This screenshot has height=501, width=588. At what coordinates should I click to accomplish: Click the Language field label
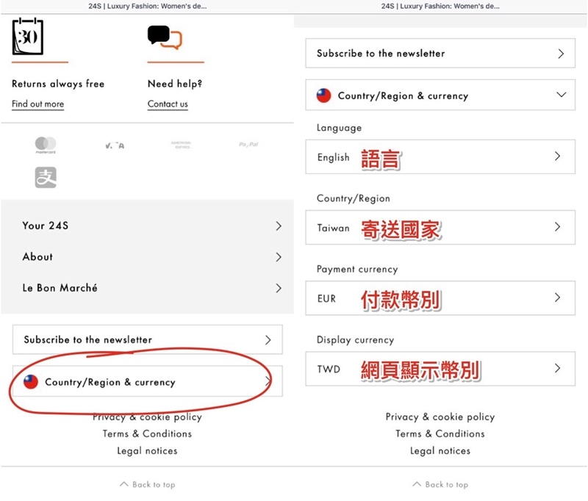click(x=339, y=128)
